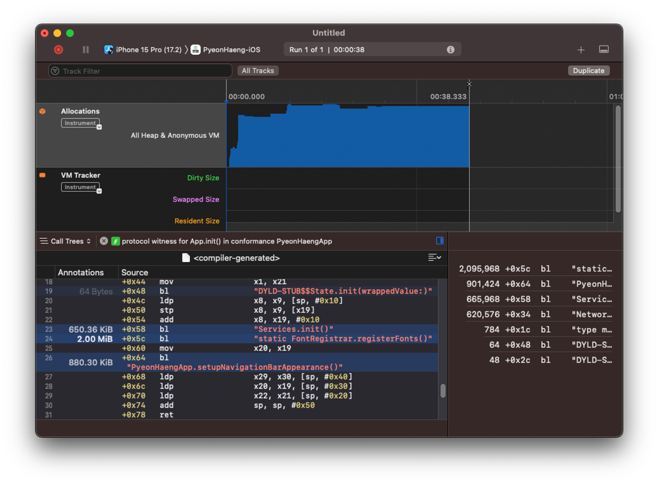The height and width of the screenshot is (484, 658).
Task: Click the Source column header
Action: (x=135, y=273)
